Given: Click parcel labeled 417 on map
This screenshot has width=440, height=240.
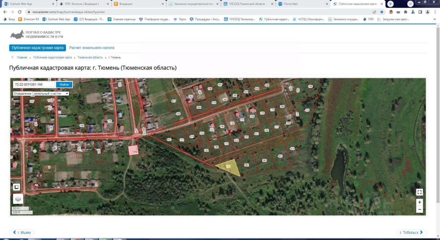Looking at the screenshot, I should click(174, 101).
